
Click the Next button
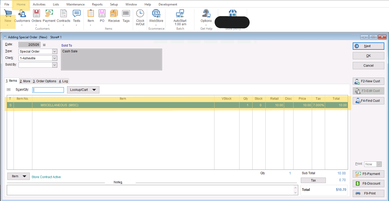click(368, 46)
